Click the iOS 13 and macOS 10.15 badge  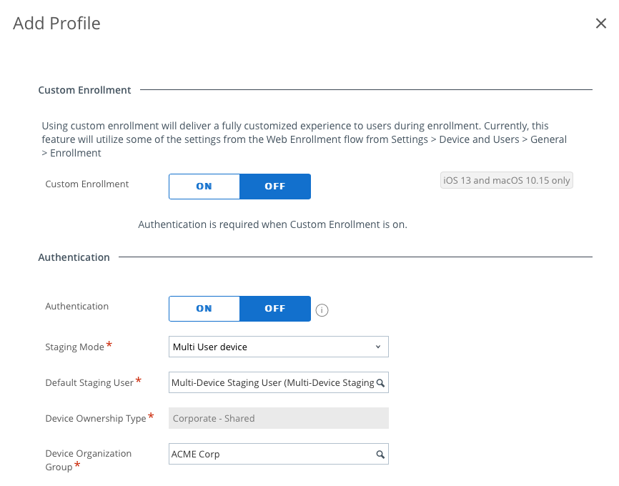coord(507,181)
